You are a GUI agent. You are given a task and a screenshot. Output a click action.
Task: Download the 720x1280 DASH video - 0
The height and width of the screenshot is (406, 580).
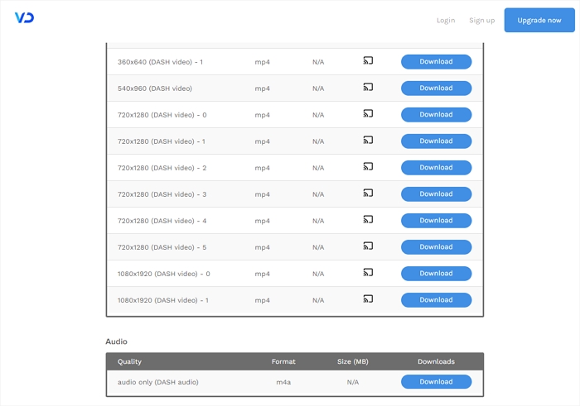[x=436, y=115]
